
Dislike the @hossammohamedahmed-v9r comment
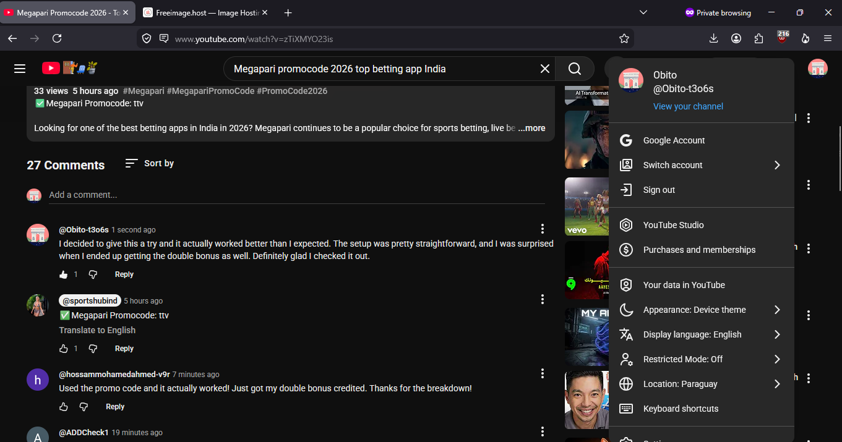click(x=84, y=407)
